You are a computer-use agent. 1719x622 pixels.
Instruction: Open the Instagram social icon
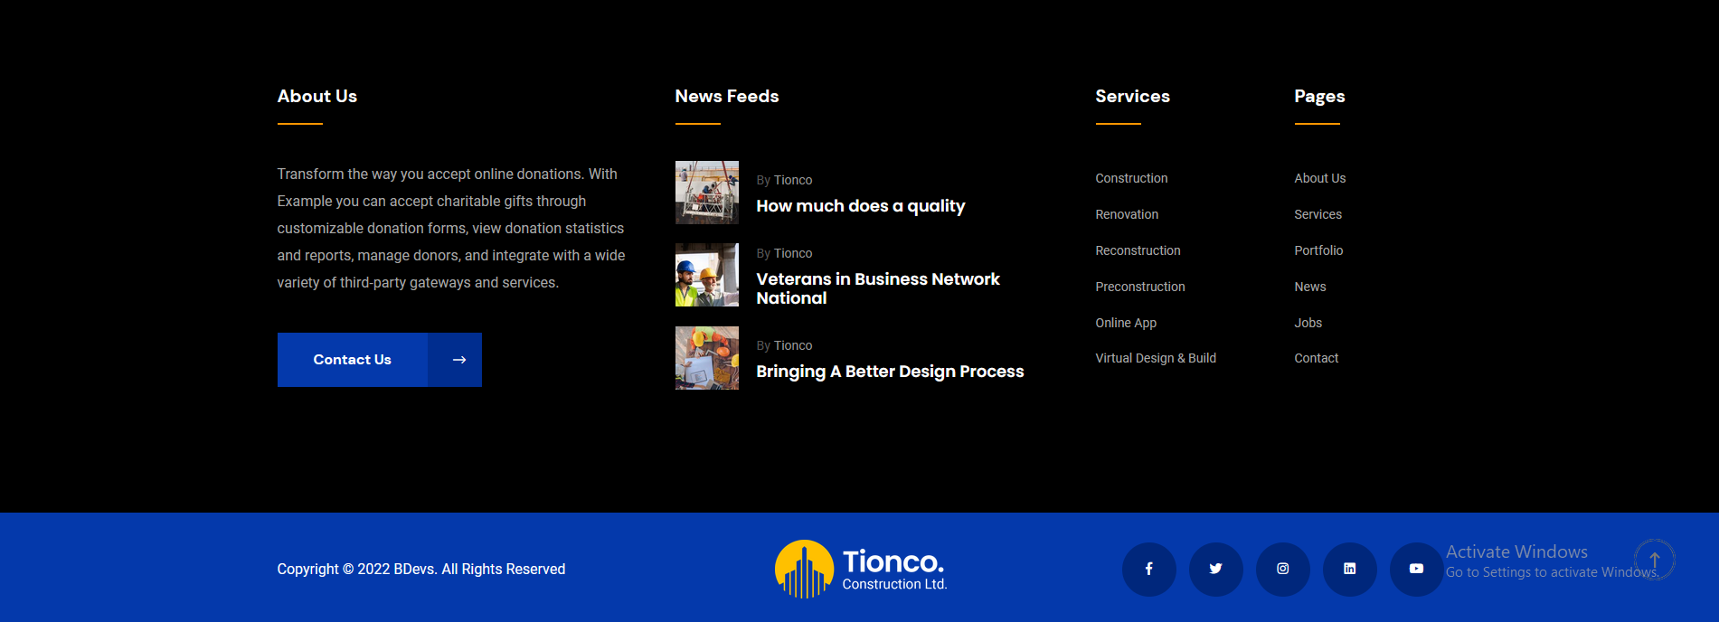tap(1282, 569)
